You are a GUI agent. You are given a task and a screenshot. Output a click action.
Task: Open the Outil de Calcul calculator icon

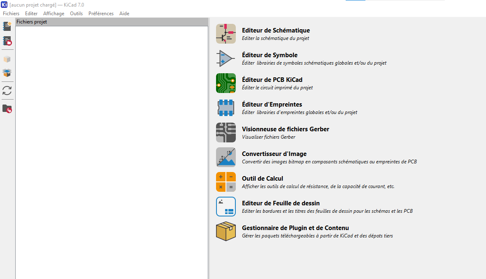tap(226, 182)
